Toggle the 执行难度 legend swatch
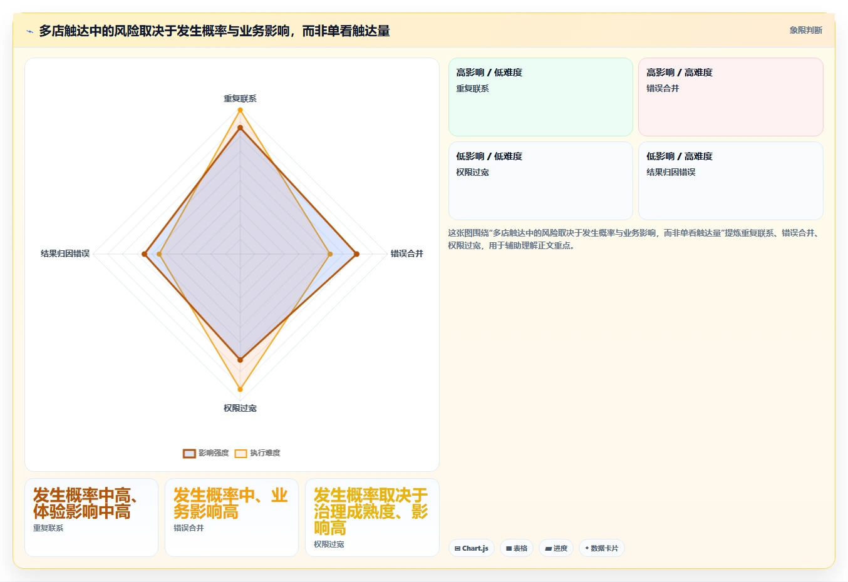Image resolution: width=848 pixels, height=582 pixels. tap(240, 453)
